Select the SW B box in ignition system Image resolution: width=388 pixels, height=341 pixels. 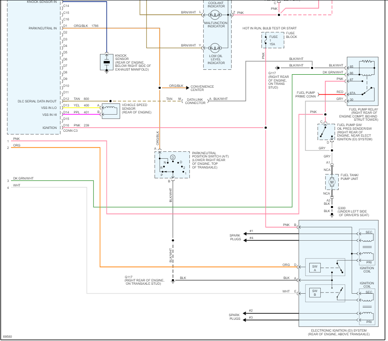pyautogui.click(x=315, y=294)
